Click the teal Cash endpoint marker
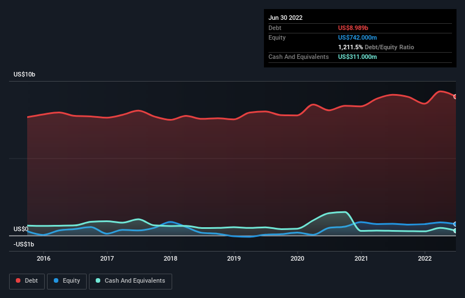 click(455, 231)
